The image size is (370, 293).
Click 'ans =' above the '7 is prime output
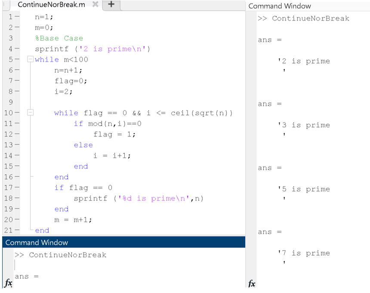[x=270, y=232]
